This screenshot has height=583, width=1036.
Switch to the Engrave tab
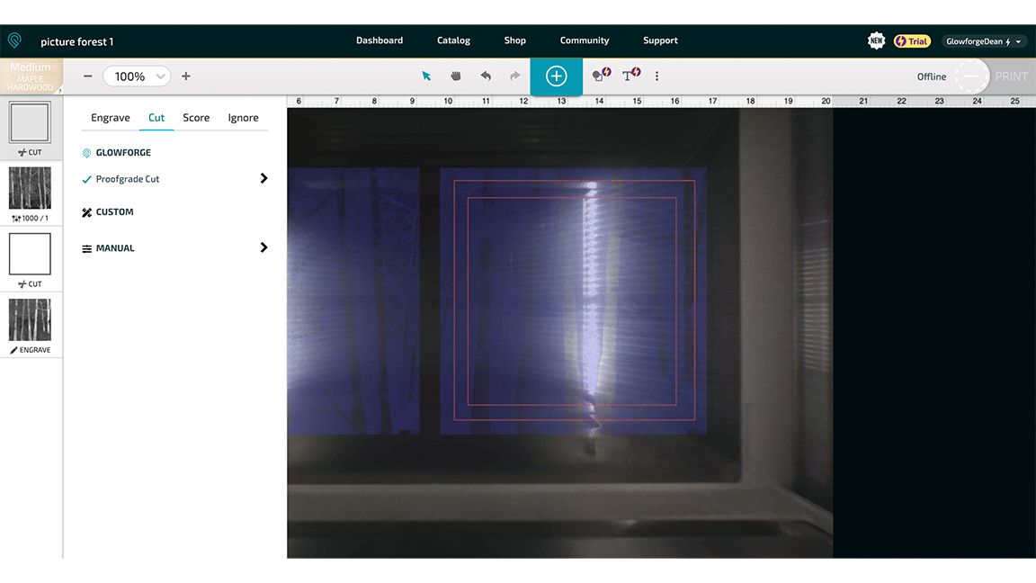[111, 118]
